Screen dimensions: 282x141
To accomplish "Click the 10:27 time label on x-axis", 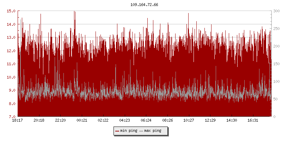I will coord(189,120).
